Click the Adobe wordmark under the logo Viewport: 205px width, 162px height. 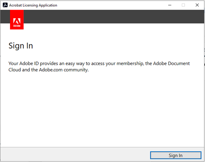(x=17, y=26)
